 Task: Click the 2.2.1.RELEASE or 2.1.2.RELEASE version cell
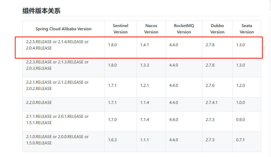[x=63, y=87]
